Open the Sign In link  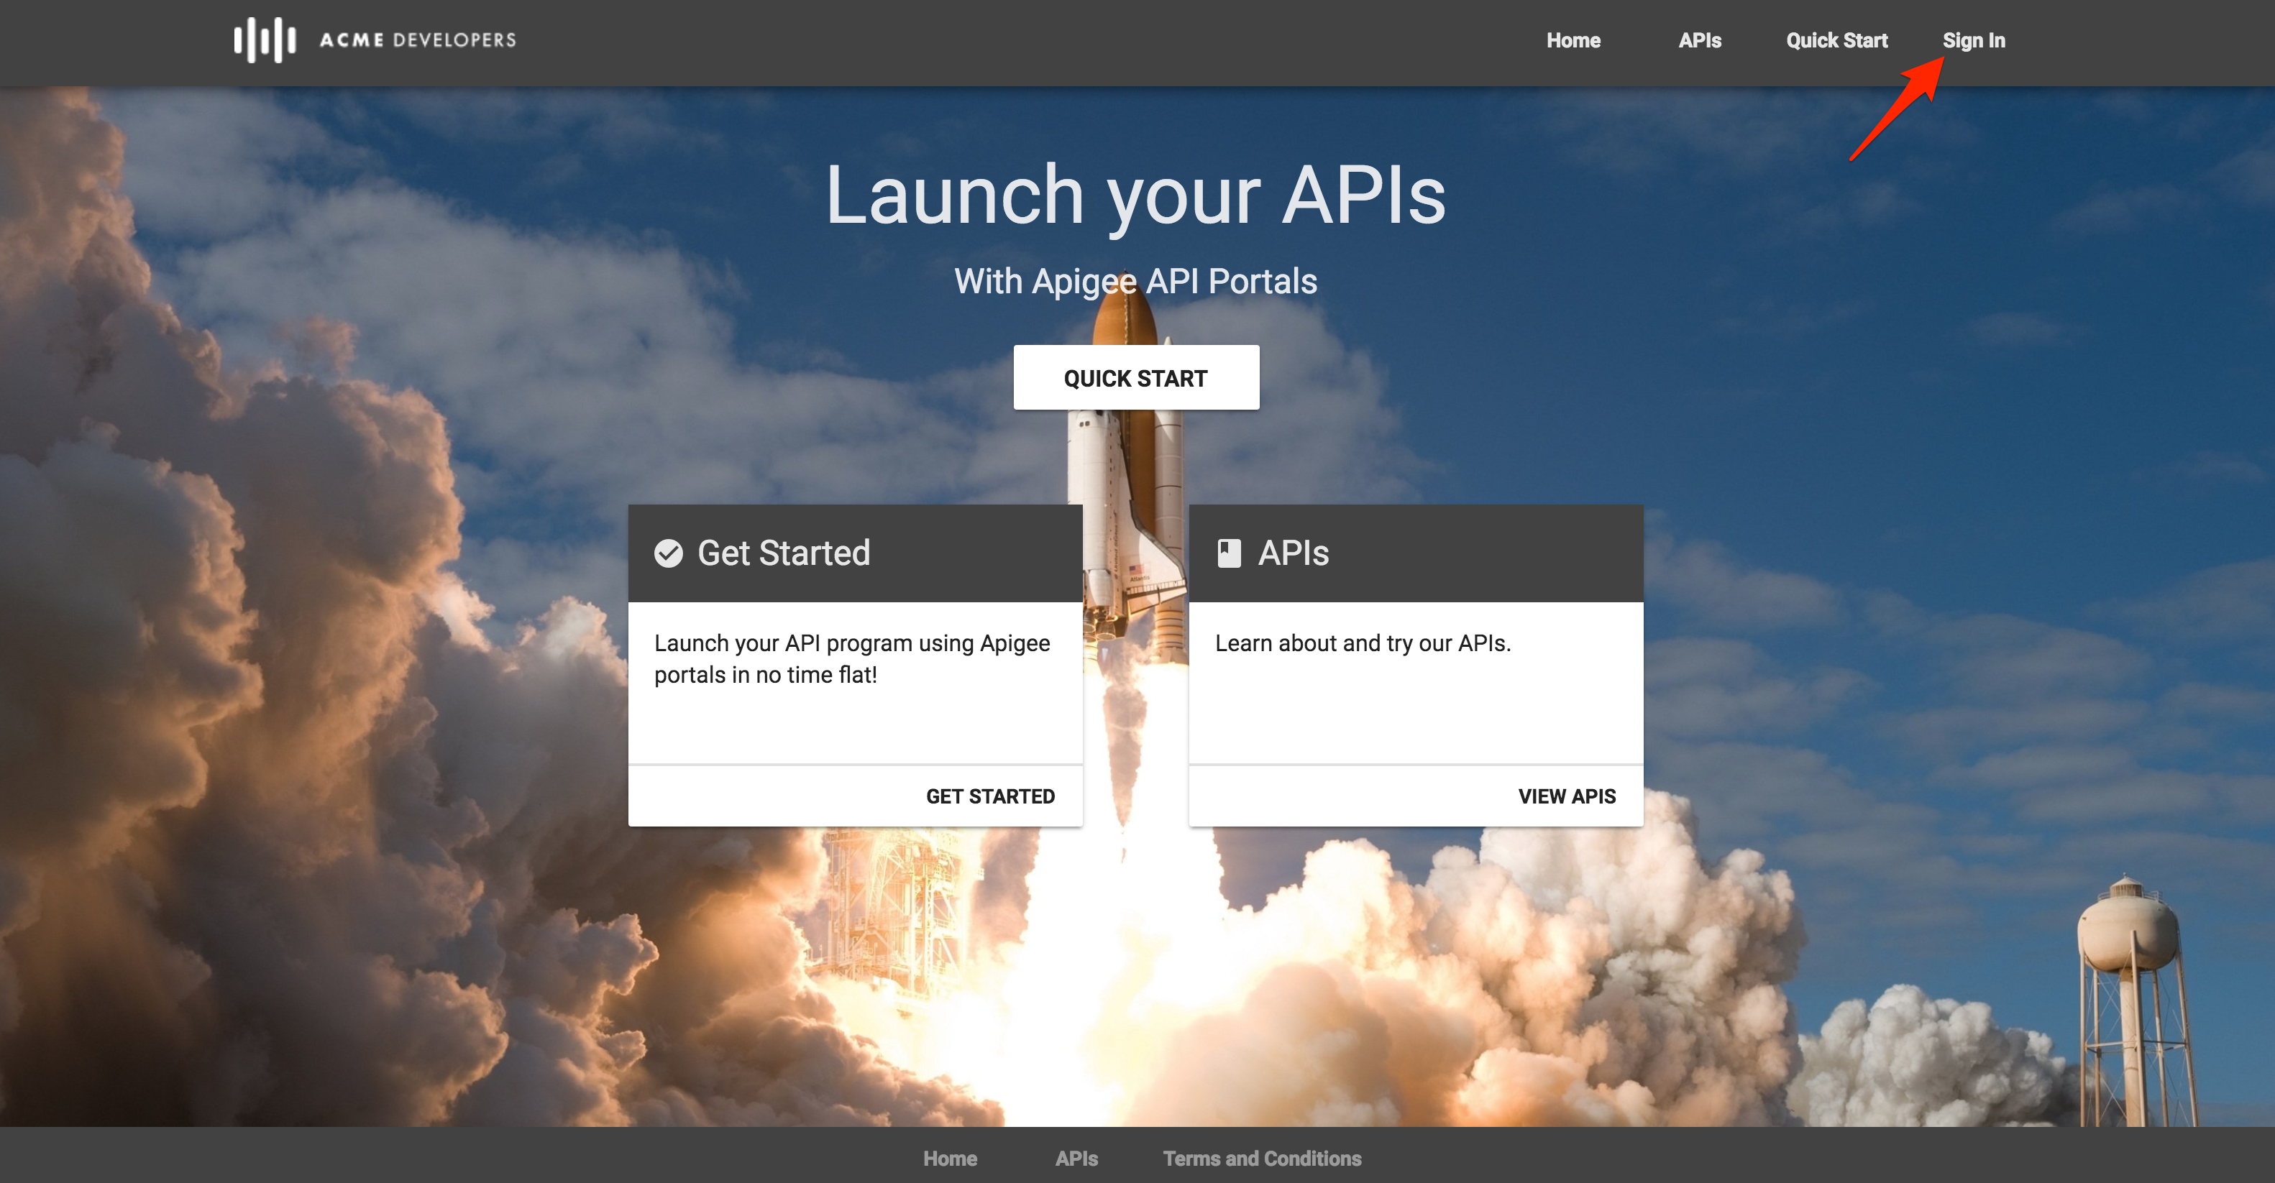[1973, 41]
